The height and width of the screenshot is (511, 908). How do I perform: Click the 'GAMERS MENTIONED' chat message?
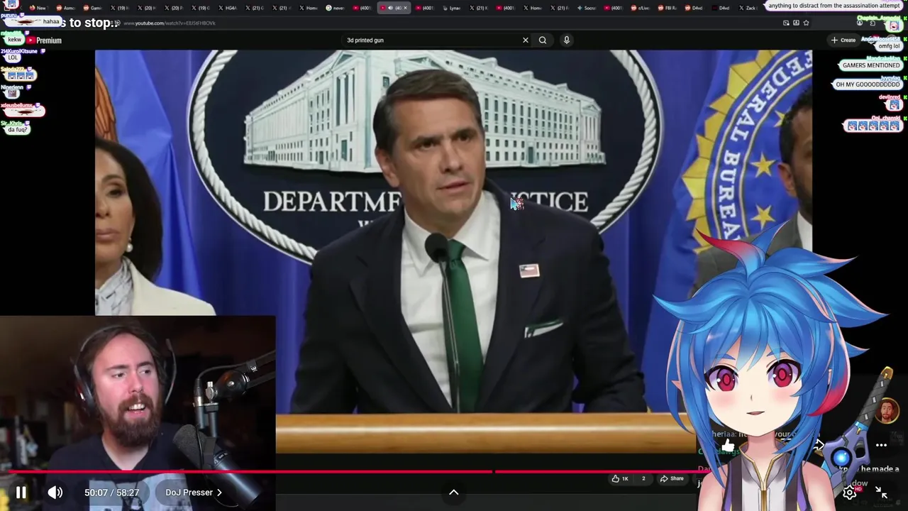point(871,65)
